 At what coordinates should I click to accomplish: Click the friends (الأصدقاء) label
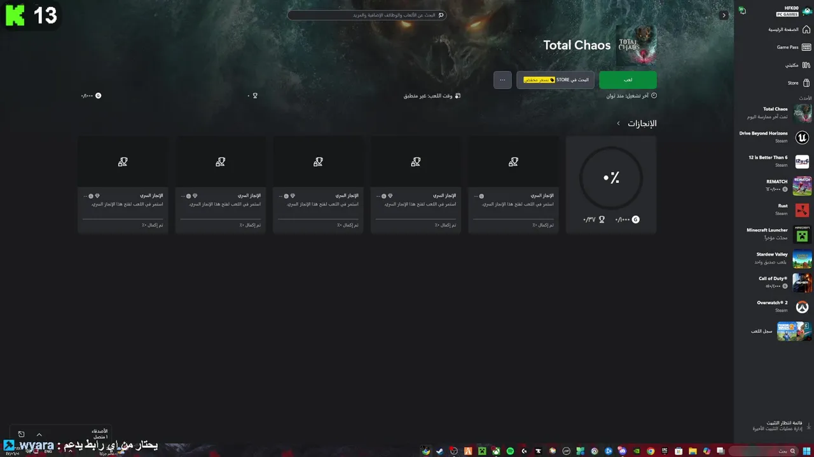(x=100, y=431)
